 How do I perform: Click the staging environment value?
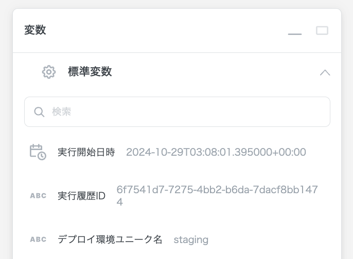coord(191,239)
